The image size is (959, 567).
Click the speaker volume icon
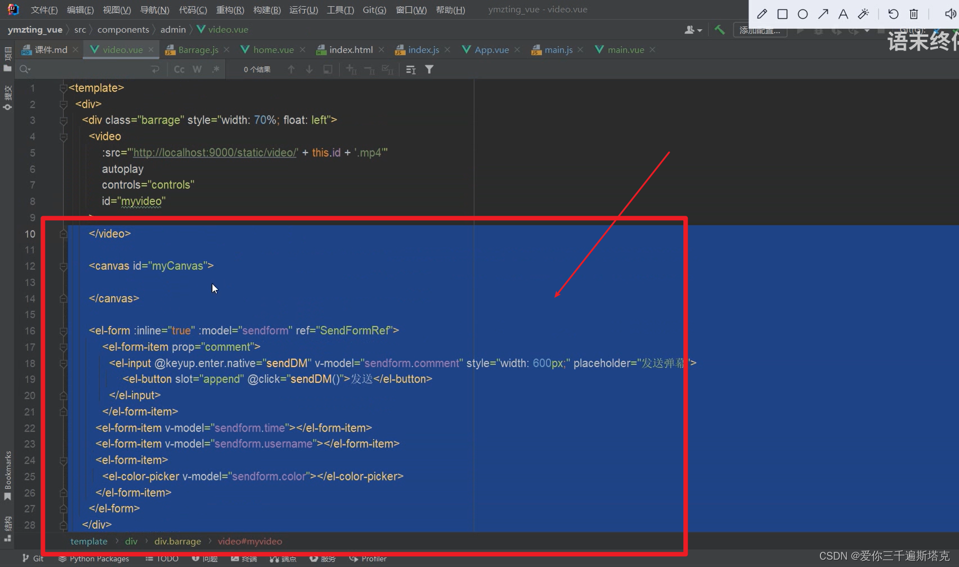click(x=951, y=14)
